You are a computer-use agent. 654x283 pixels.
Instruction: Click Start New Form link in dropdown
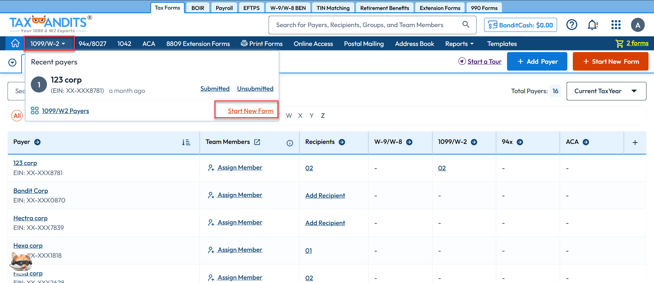click(250, 111)
